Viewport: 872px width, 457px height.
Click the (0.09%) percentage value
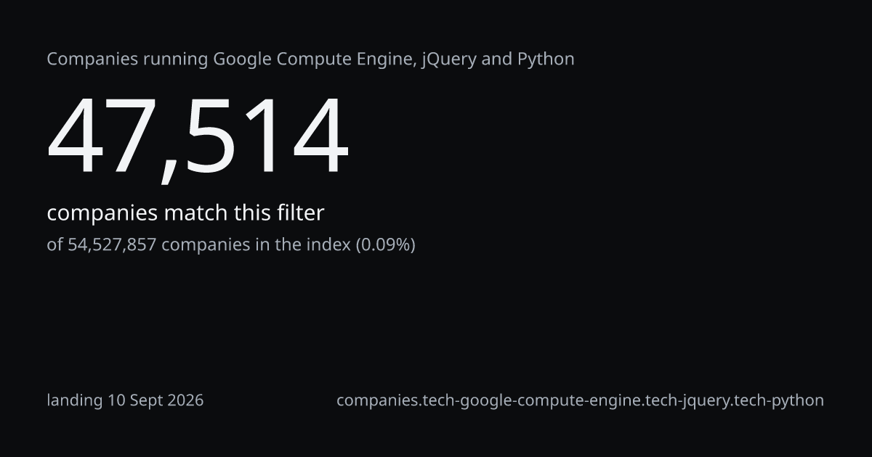pyautogui.click(x=385, y=244)
